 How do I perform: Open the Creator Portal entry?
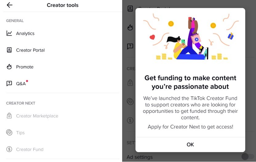point(63,50)
